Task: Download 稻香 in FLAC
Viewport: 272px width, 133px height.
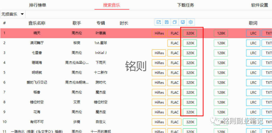Action: click(x=174, y=92)
